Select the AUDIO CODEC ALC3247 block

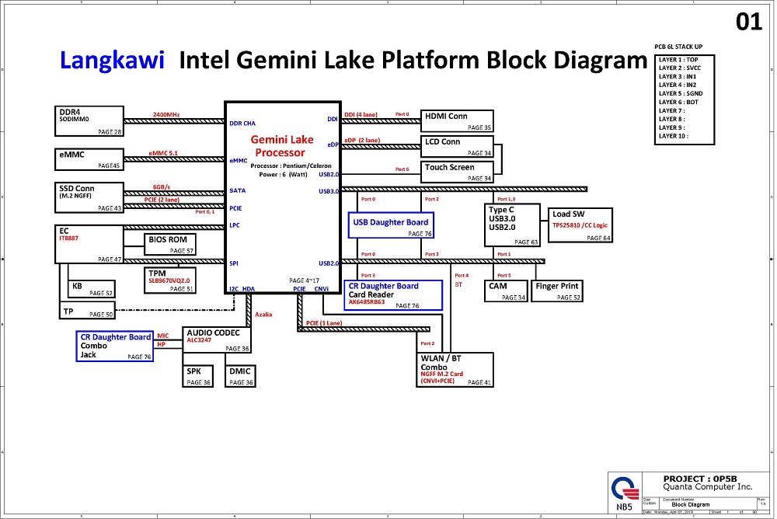click(217, 340)
